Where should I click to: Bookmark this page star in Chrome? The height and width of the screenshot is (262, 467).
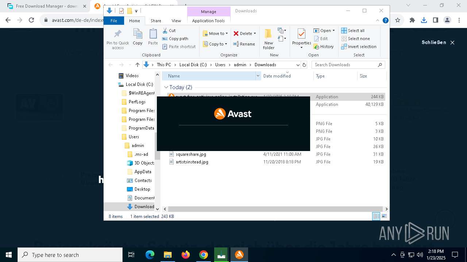tap(398, 20)
